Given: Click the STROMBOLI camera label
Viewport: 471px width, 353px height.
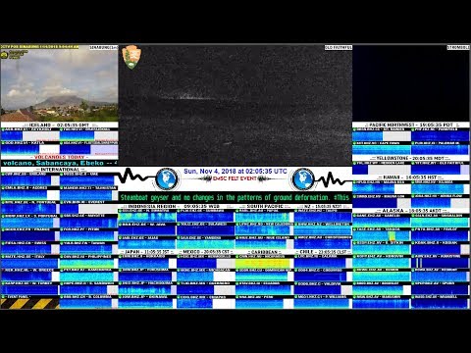Looking at the screenshot, I should pyautogui.click(x=458, y=48).
